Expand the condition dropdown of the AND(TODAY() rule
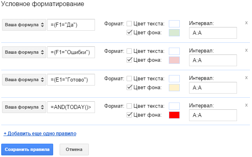Image resolution: width=252 pixels, height=157 pixels. coord(24,107)
